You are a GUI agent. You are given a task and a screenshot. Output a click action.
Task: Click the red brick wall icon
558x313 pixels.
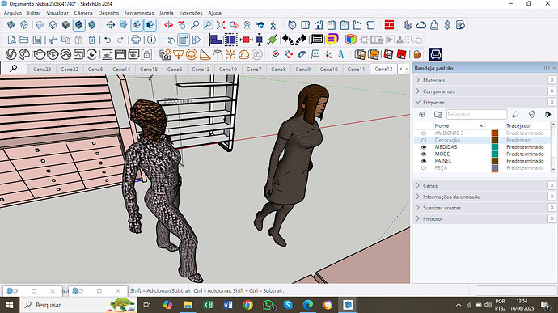[389, 25]
